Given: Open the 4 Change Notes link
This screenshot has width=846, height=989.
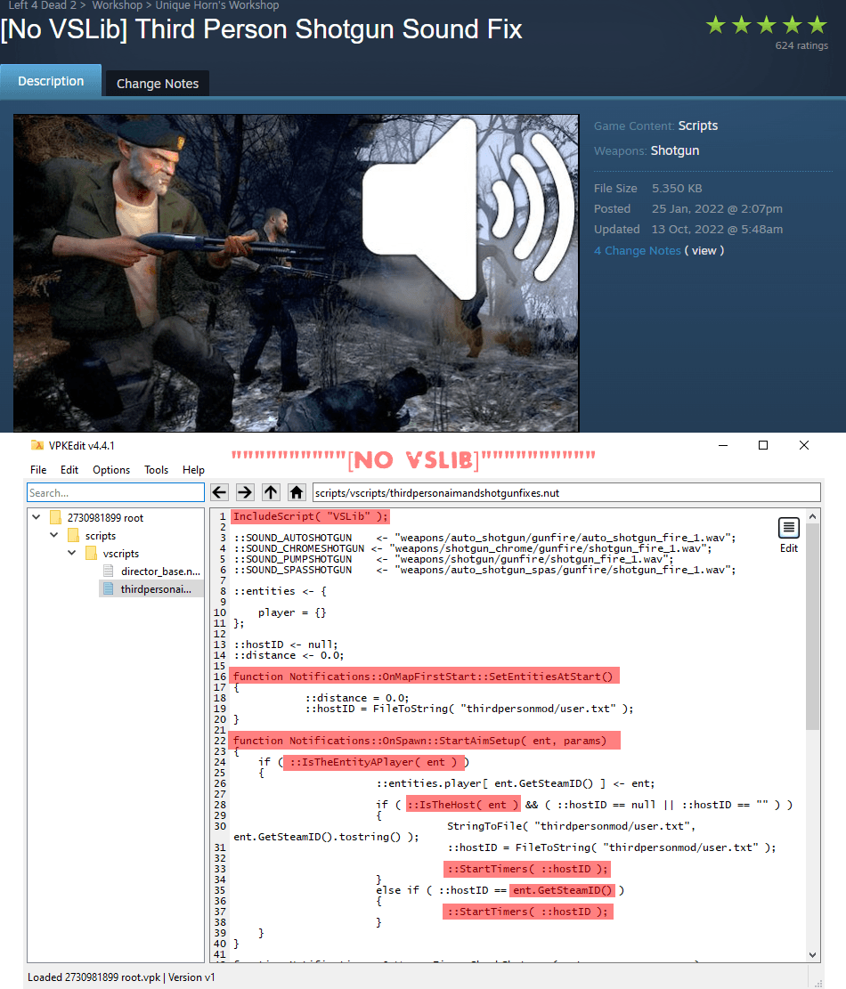Looking at the screenshot, I should click(638, 250).
